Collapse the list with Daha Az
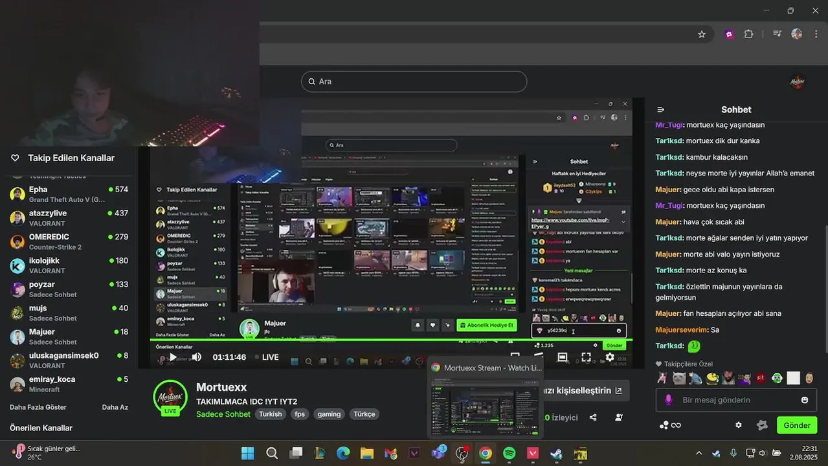The height and width of the screenshot is (466, 828). [115, 407]
